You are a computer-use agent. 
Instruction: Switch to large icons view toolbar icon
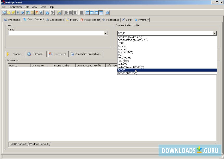(x=87, y=13)
